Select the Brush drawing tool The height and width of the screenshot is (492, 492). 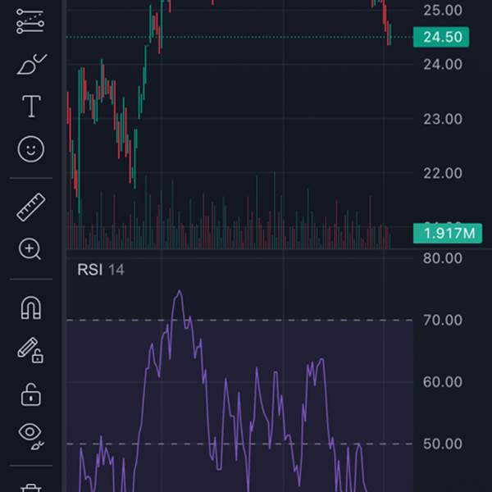[x=31, y=64]
